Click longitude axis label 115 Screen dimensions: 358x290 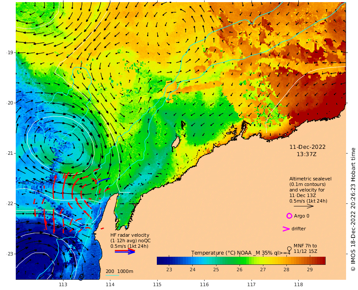tap(157, 284)
